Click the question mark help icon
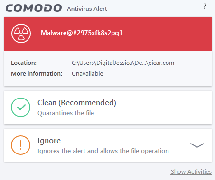 tap(205, 6)
